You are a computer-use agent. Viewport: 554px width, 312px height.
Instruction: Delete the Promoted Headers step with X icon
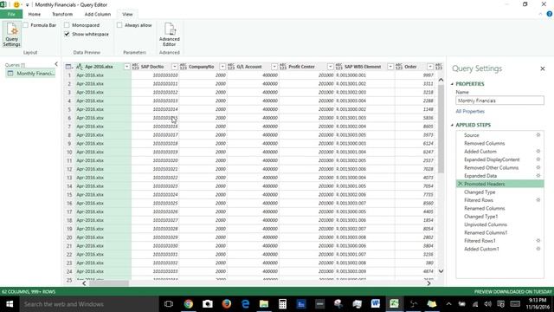click(x=460, y=184)
